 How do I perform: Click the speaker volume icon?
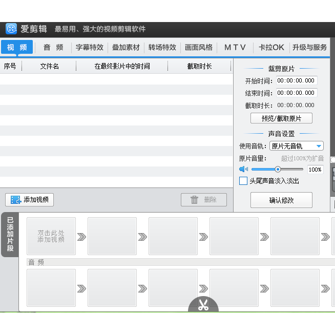244,169
